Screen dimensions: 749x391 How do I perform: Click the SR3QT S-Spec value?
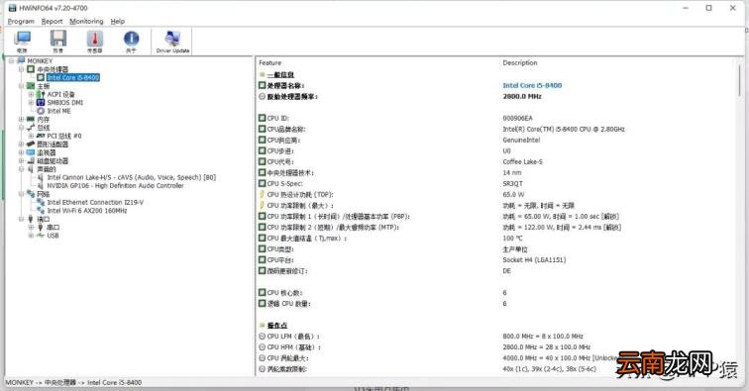(512, 183)
